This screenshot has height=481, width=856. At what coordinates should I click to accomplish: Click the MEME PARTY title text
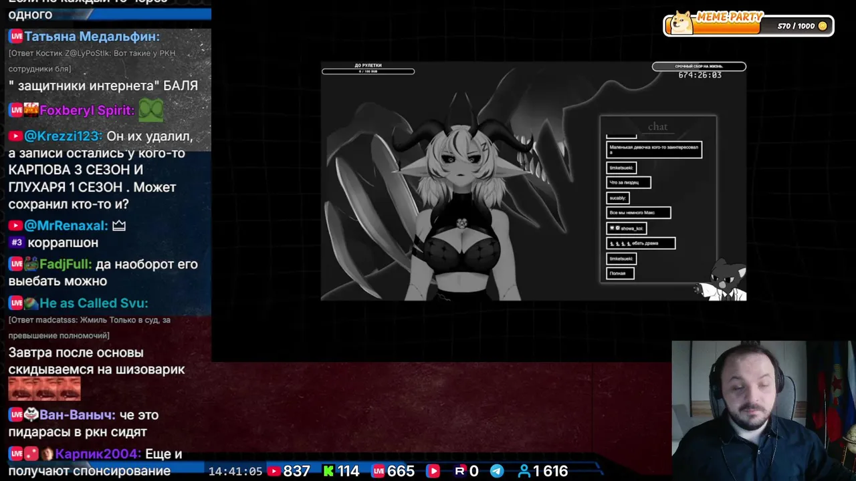coord(729,17)
